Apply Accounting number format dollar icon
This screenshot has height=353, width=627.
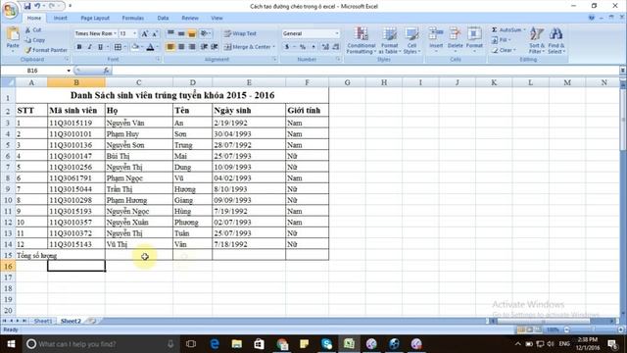click(287, 47)
